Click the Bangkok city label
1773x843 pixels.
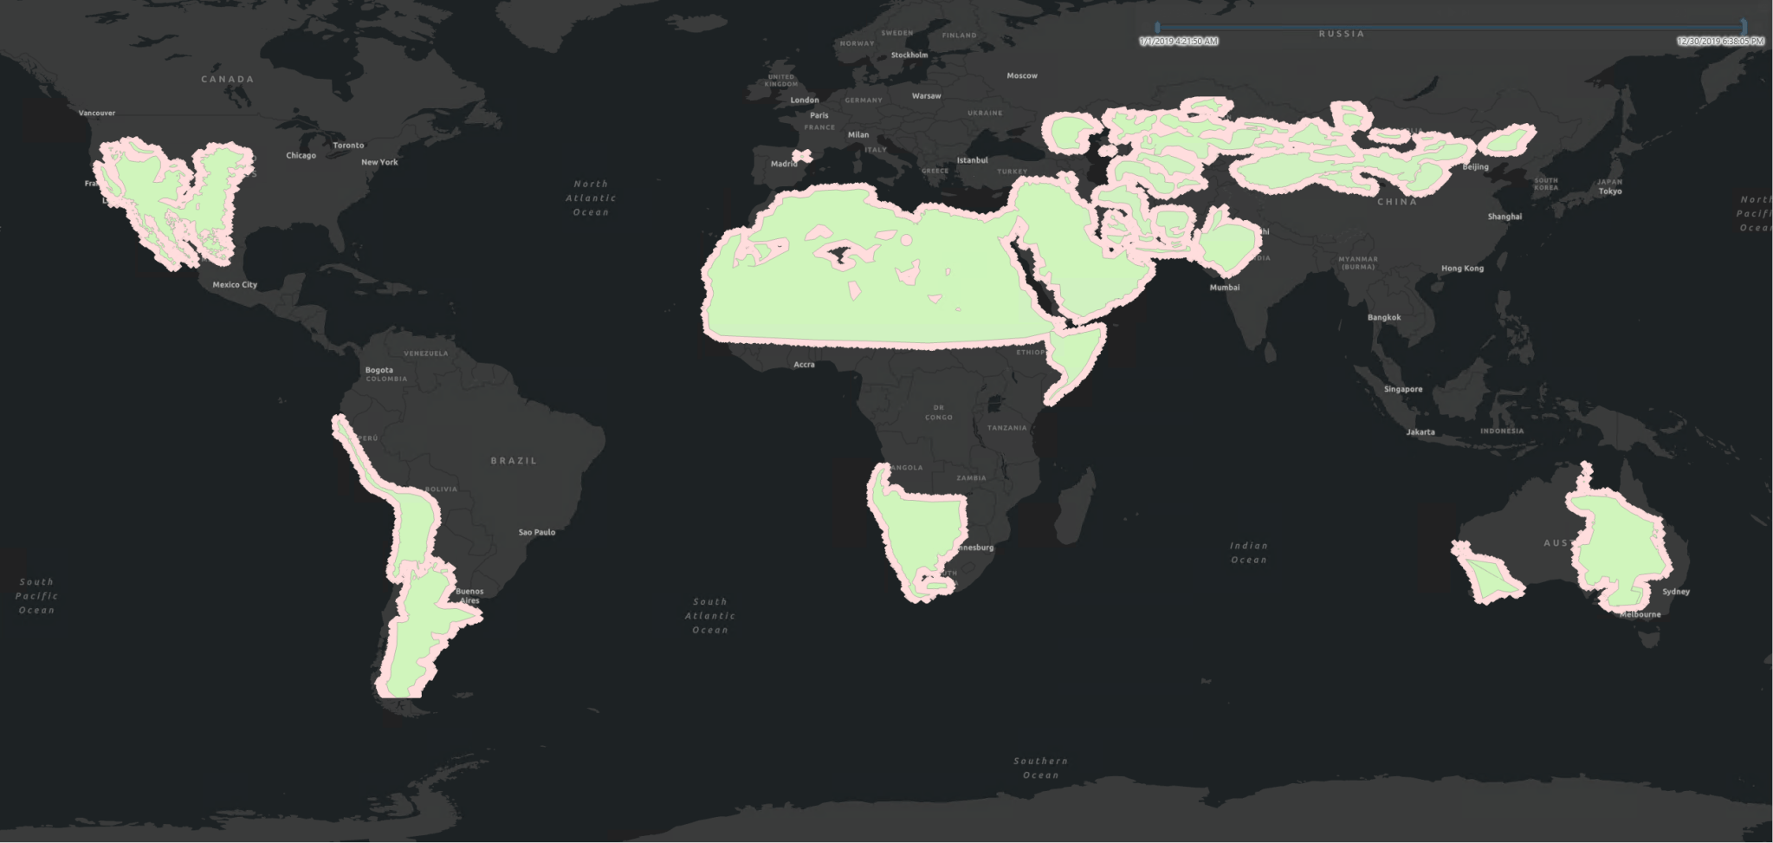point(1384,317)
